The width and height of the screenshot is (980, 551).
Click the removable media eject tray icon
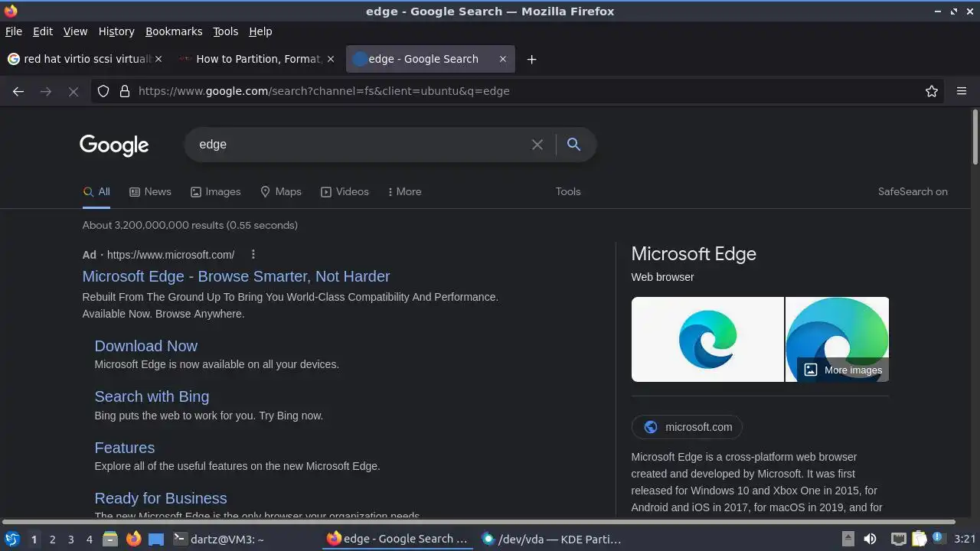pos(848,540)
